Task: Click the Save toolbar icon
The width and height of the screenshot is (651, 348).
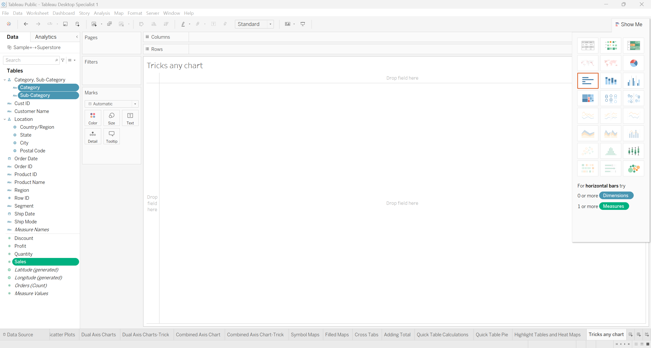Action: pyautogui.click(x=65, y=24)
